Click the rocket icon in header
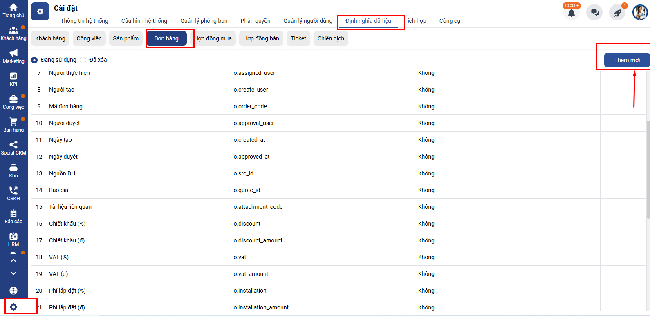The width and height of the screenshot is (650, 316). 617,13
